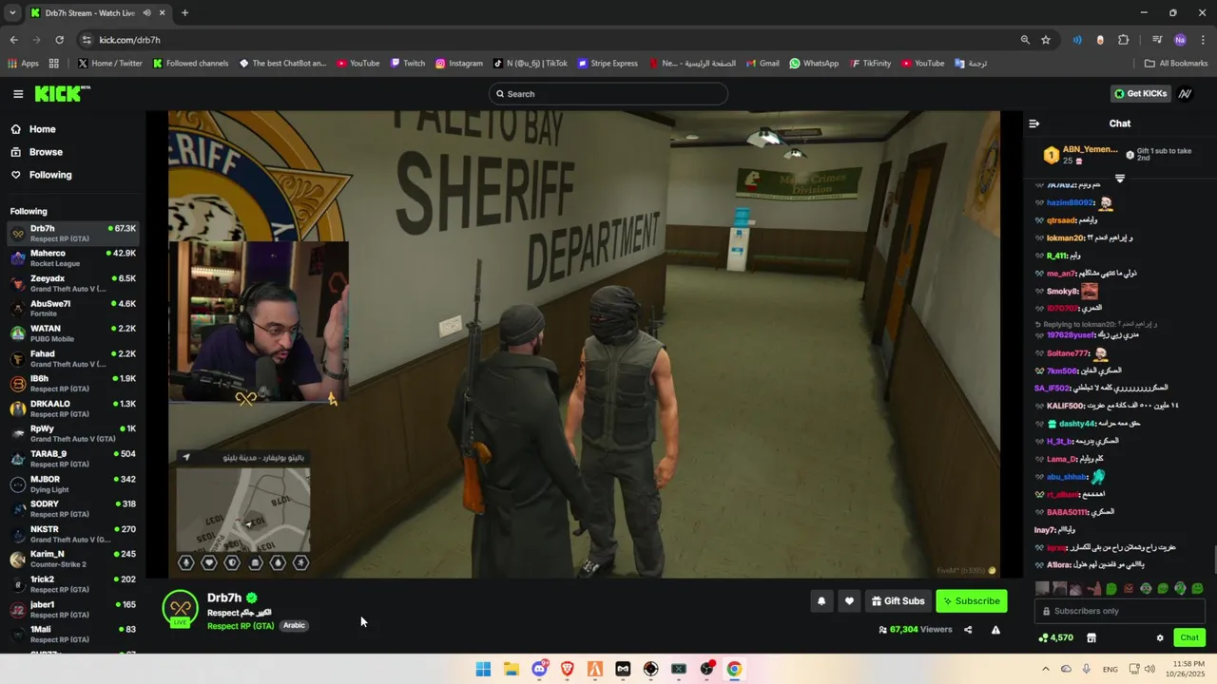This screenshot has height=684, width=1217.
Task: Share the stream via share icon
Action: [x=968, y=630]
